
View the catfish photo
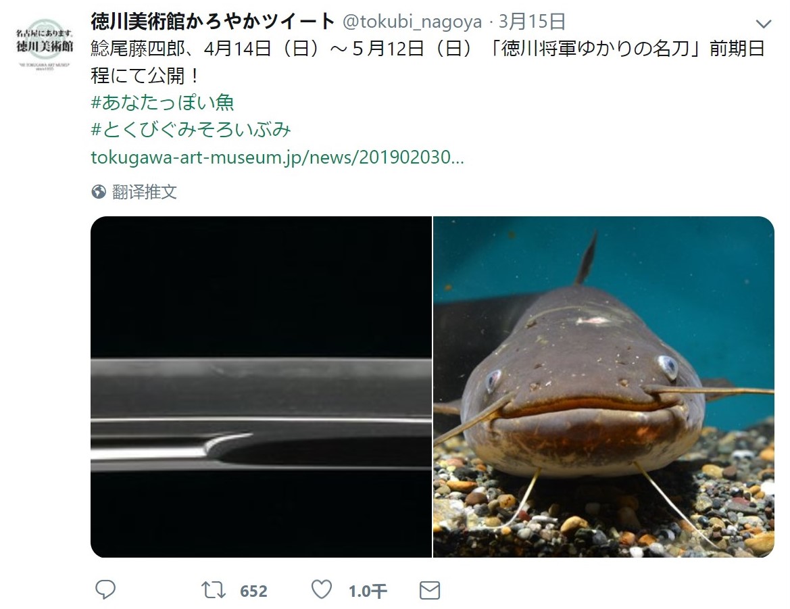point(603,387)
